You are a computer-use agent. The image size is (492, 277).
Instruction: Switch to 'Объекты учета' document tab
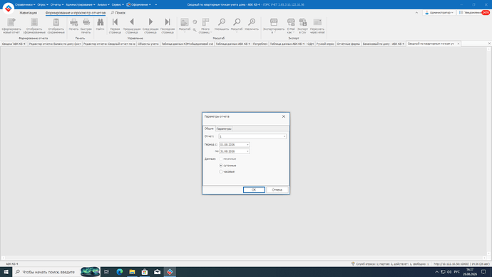pos(148,44)
